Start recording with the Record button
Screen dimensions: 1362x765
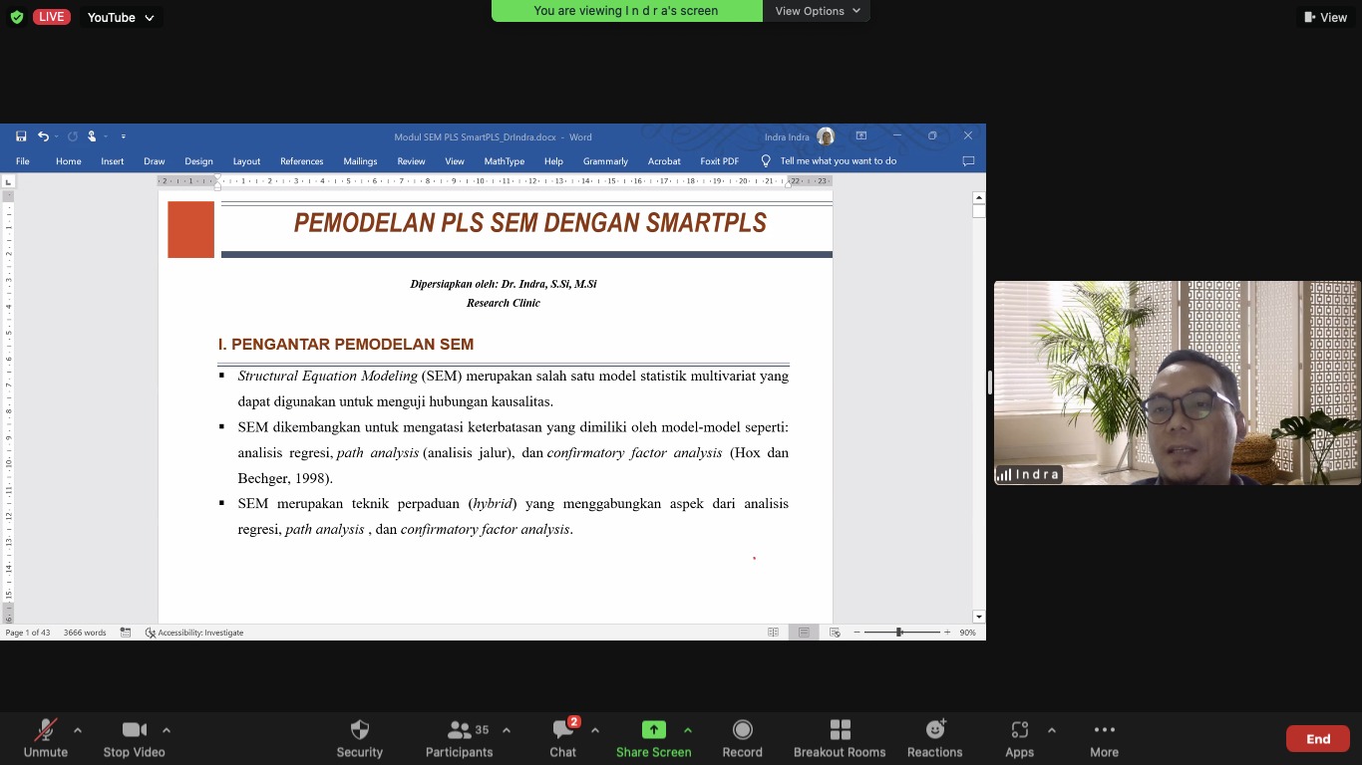pyautogui.click(x=742, y=739)
